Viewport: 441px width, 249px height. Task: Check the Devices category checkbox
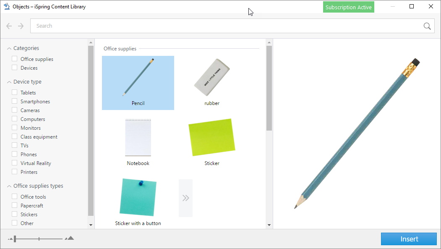(14, 68)
